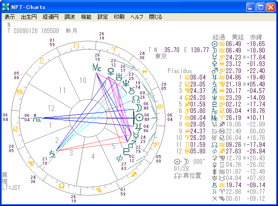Click the 閉じる menu item
The image size is (278, 206).
point(156,17)
